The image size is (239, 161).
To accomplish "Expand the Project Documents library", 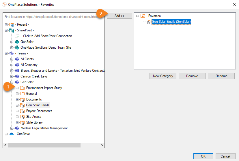I will [x=17, y=111].
